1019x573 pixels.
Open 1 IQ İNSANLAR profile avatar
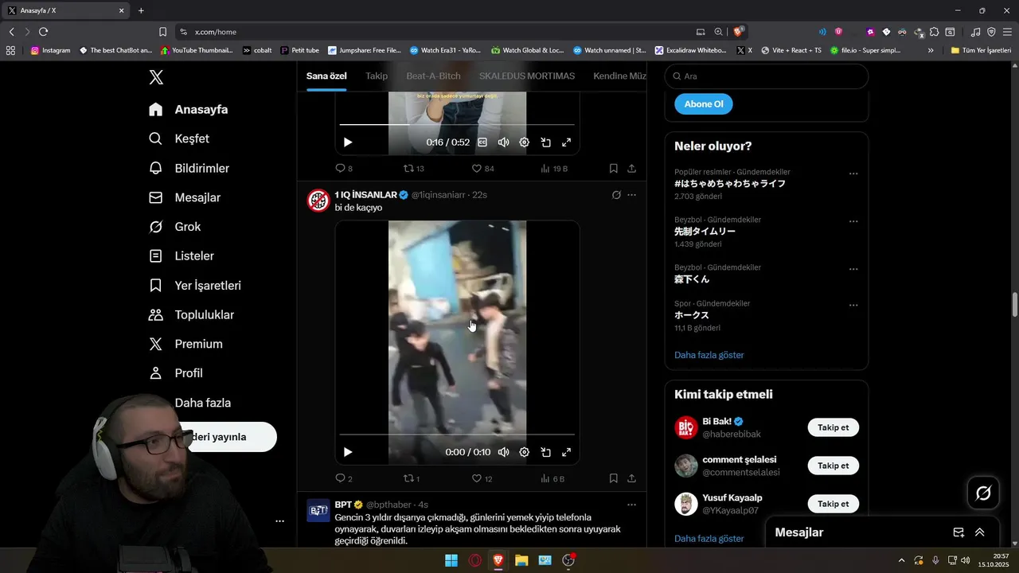click(318, 201)
